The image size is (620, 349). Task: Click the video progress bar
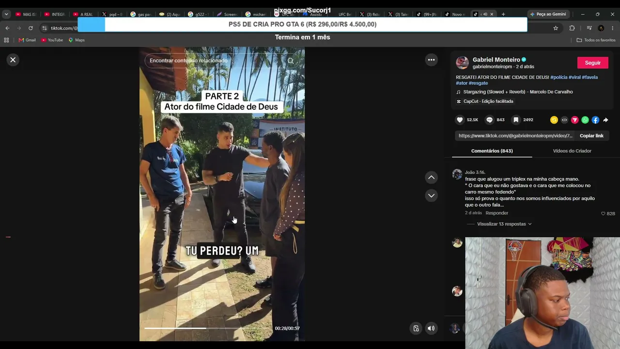(207, 328)
